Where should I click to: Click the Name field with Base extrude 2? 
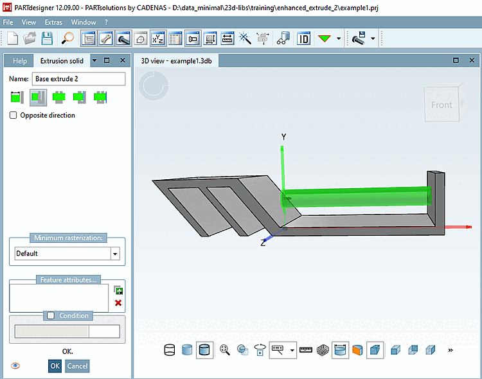pos(78,79)
